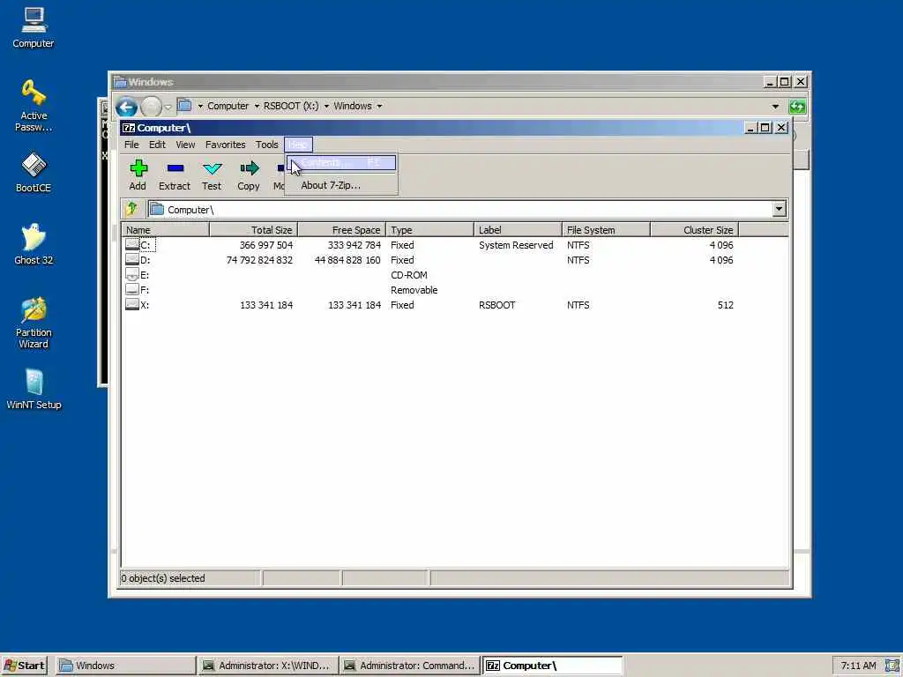Select the Ghost 32 desktop icon
Screen dimensions: 903x677
34,237
